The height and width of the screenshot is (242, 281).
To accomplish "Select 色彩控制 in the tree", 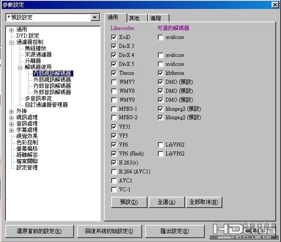I will click(x=27, y=143).
